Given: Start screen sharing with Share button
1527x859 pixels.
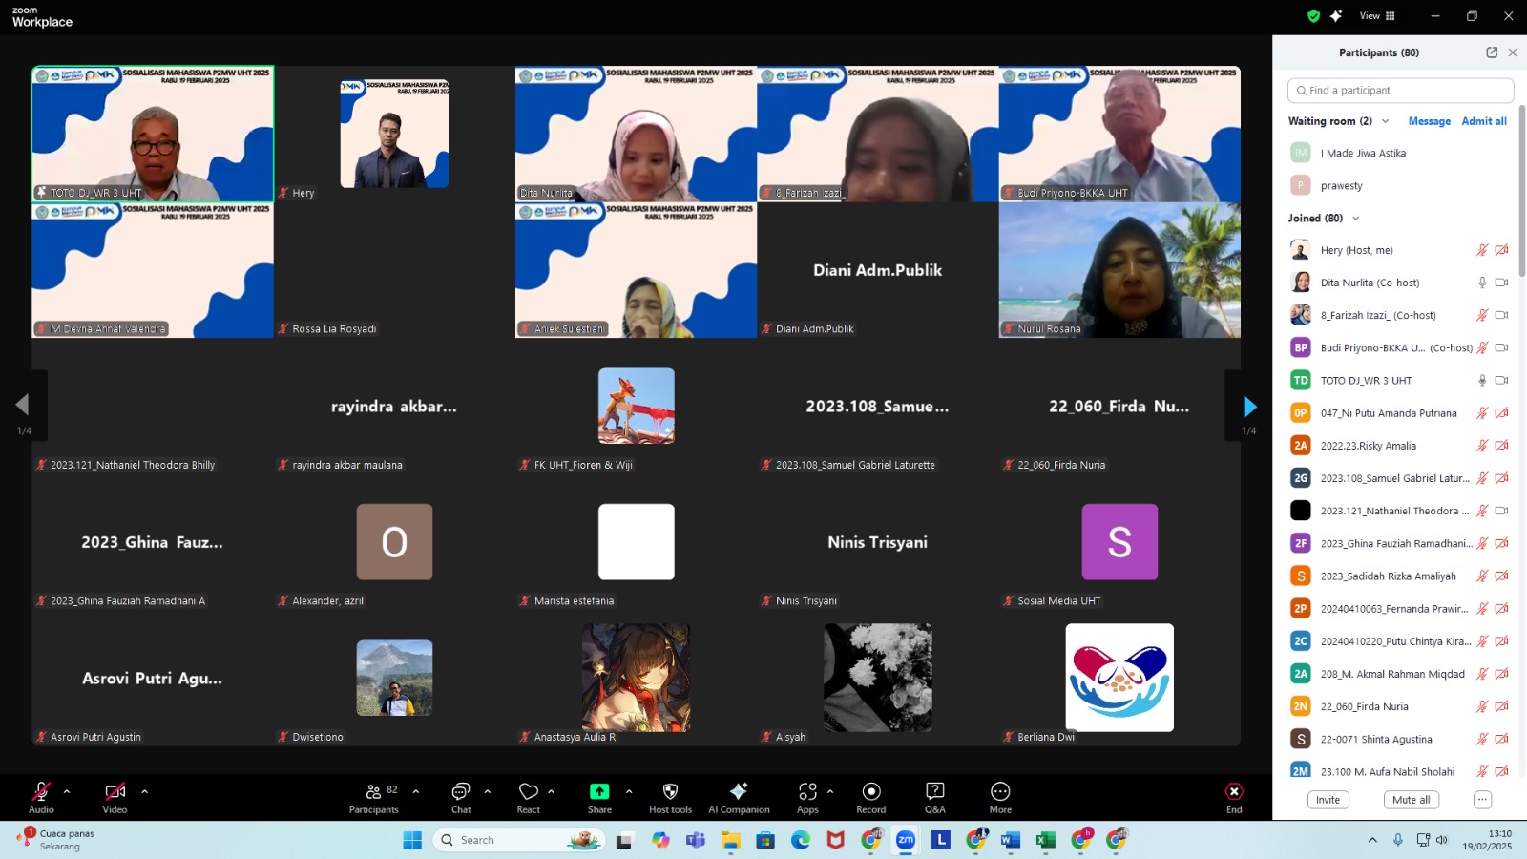Looking at the screenshot, I should (599, 797).
